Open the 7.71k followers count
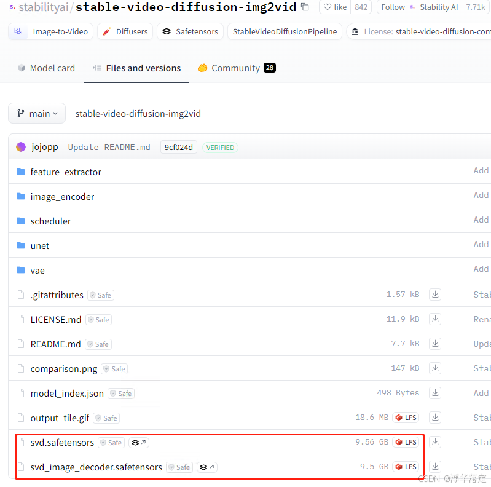The width and height of the screenshot is (491, 487). (476, 7)
